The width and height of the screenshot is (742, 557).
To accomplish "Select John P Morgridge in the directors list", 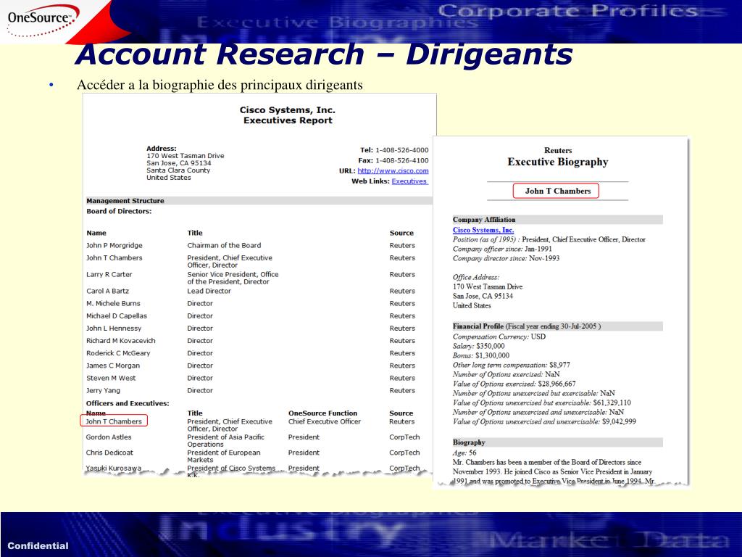I will (x=114, y=245).
